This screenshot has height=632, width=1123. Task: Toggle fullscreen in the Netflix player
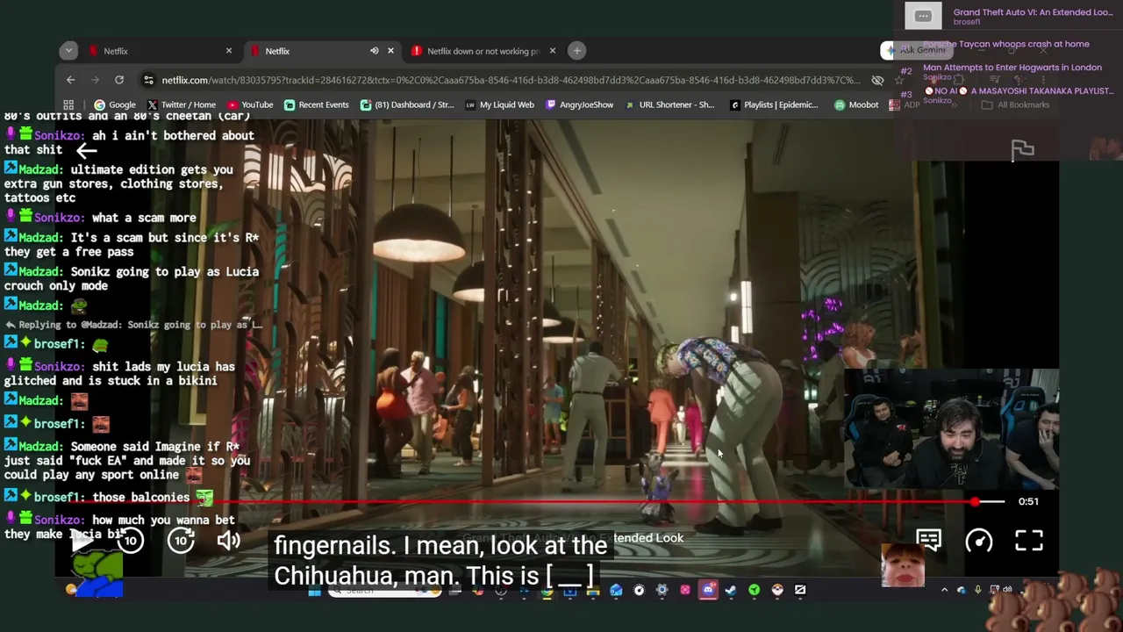(x=1029, y=541)
